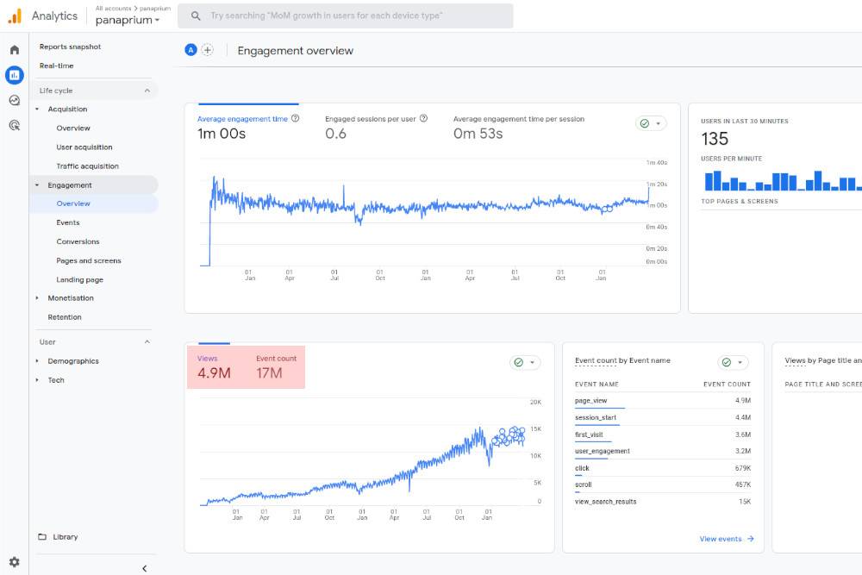This screenshot has width=862, height=575.
Task: Open Admin settings via gear icon
Action: click(x=14, y=561)
